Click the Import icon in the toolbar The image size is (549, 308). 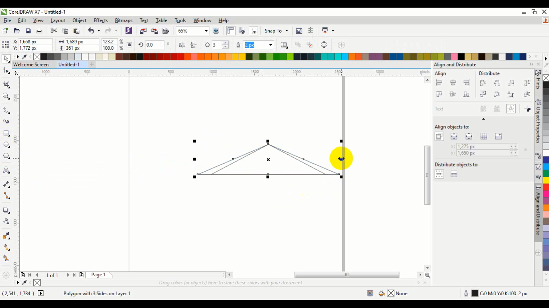[143, 31]
